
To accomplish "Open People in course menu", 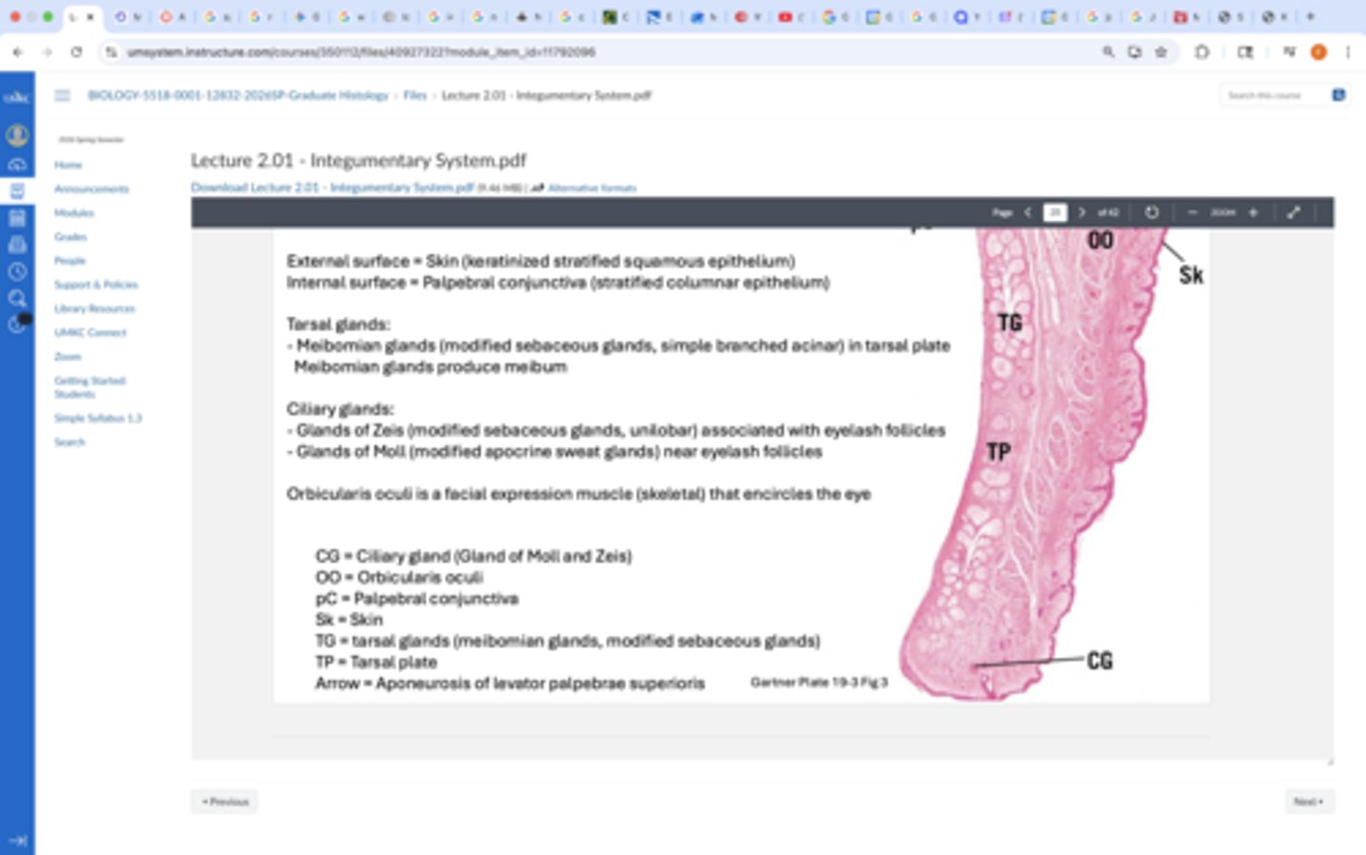I will pos(69,260).
